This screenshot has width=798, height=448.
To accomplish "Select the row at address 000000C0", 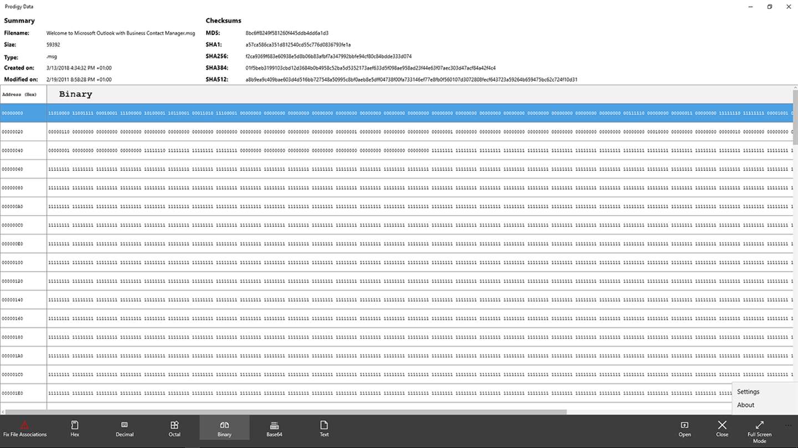I will (x=396, y=226).
